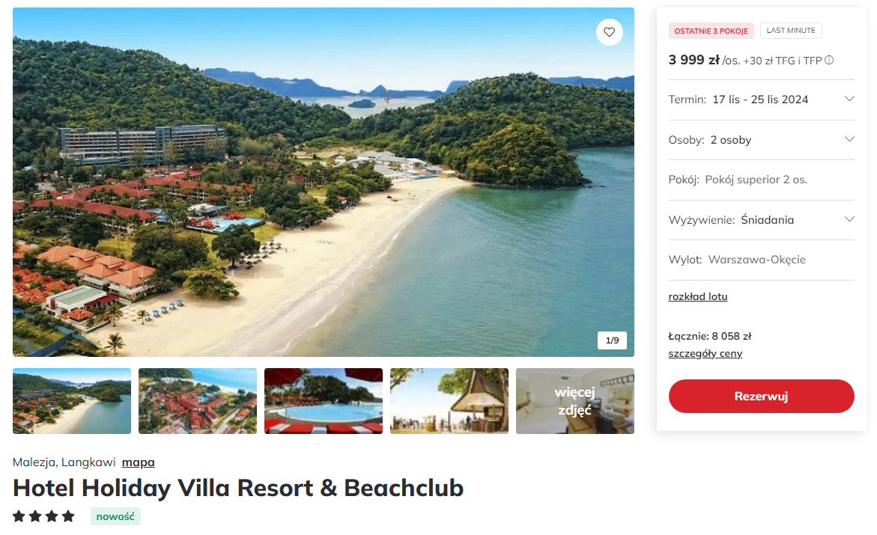Open the rozkład lotu link
This screenshot has height=535, width=877.
(697, 297)
